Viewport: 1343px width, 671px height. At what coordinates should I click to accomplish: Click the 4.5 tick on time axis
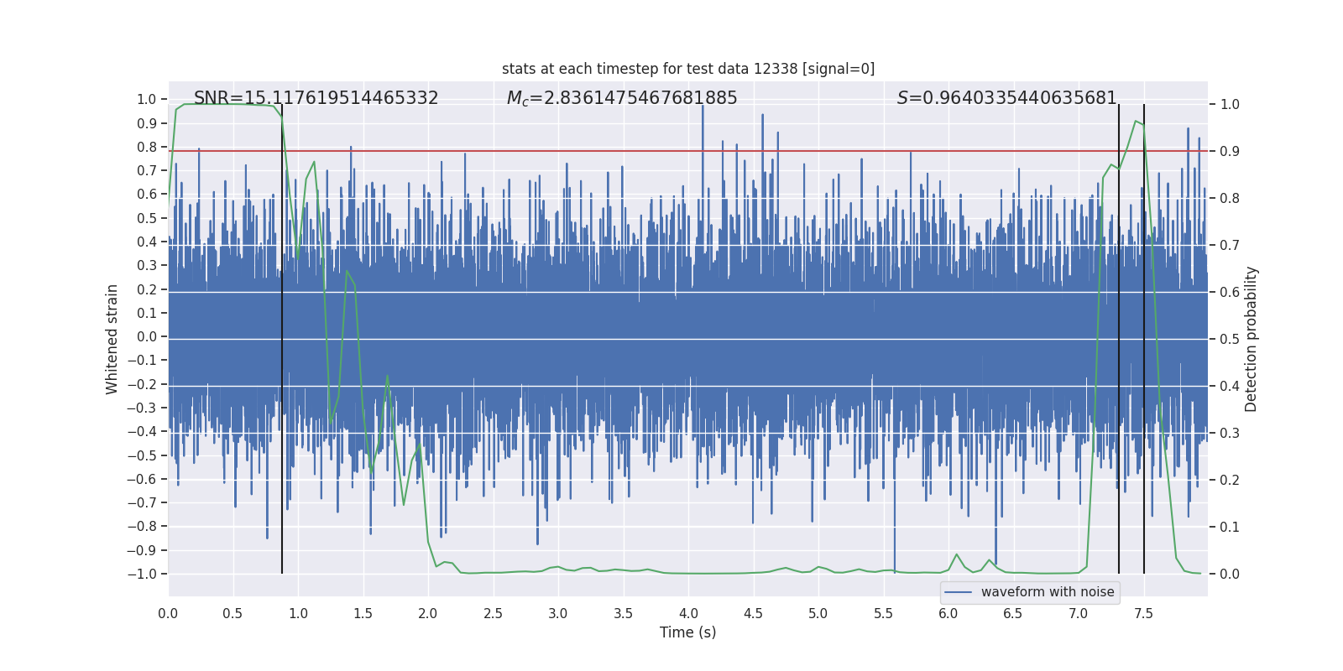coord(753,613)
